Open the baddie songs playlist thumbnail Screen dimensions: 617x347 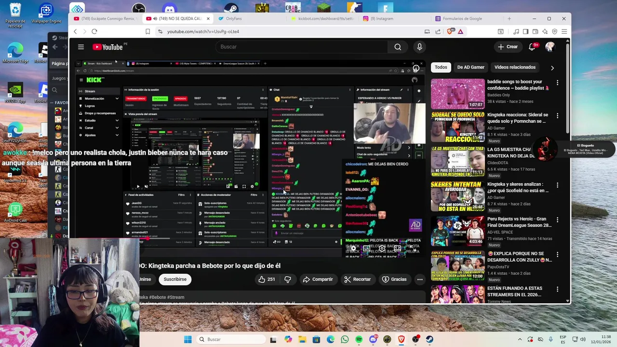pyautogui.click(x=457, y=94)
